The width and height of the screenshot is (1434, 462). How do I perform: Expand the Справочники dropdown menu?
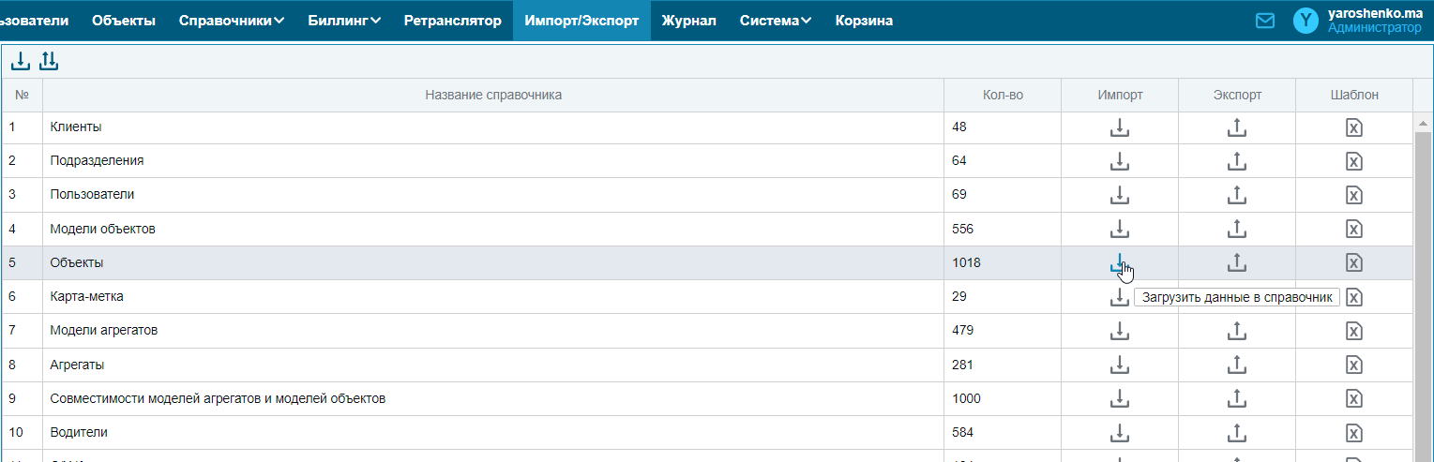pos(231,21)
